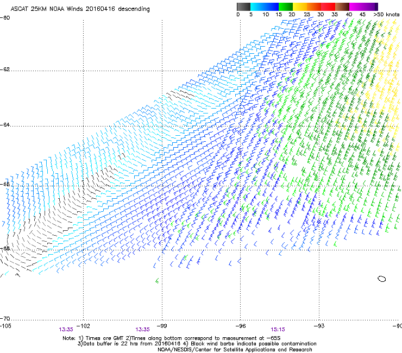
Task: Click the '>50 knots' legend label
Action: point(386,14)
